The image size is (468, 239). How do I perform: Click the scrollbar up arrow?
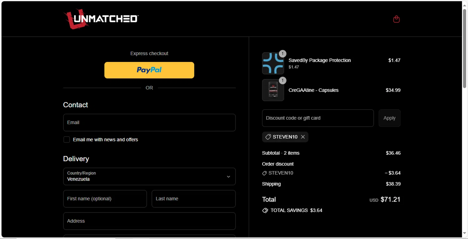pos(465,5)
